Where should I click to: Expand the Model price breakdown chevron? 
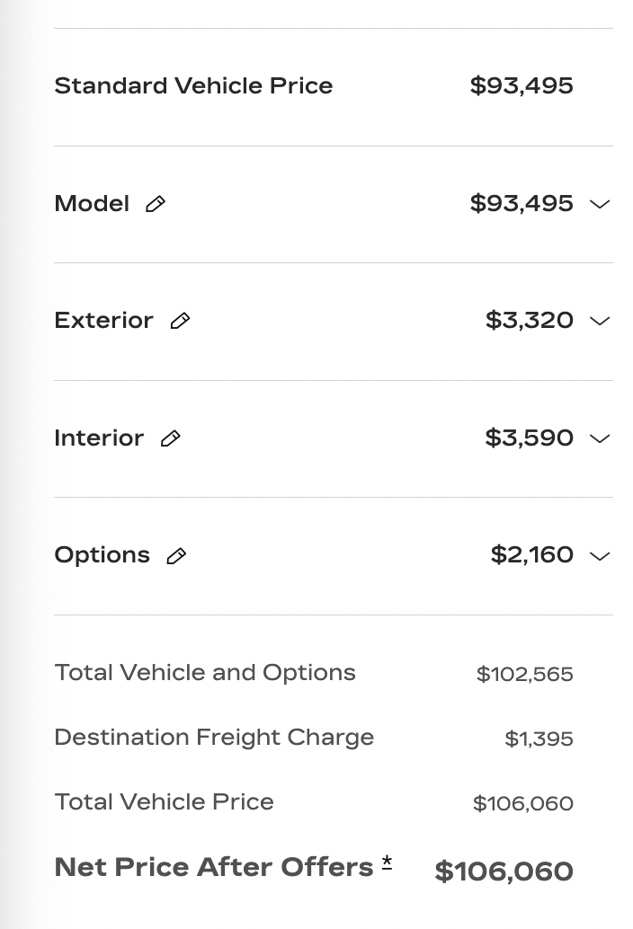tap(600, 205)
